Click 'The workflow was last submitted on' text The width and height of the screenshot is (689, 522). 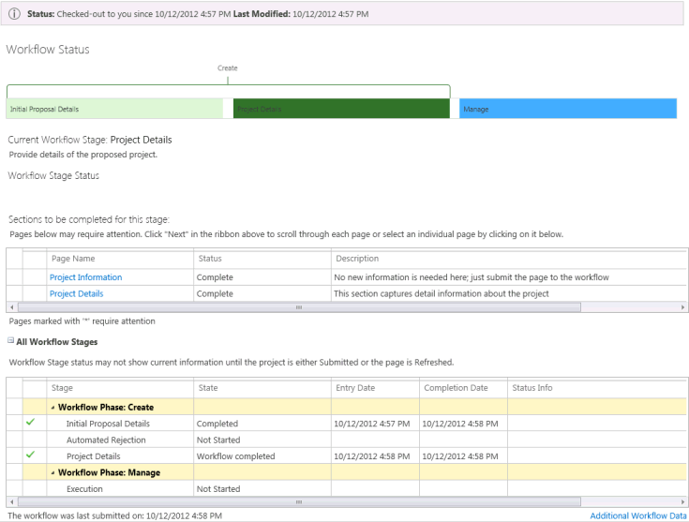[x=114, y=515]
